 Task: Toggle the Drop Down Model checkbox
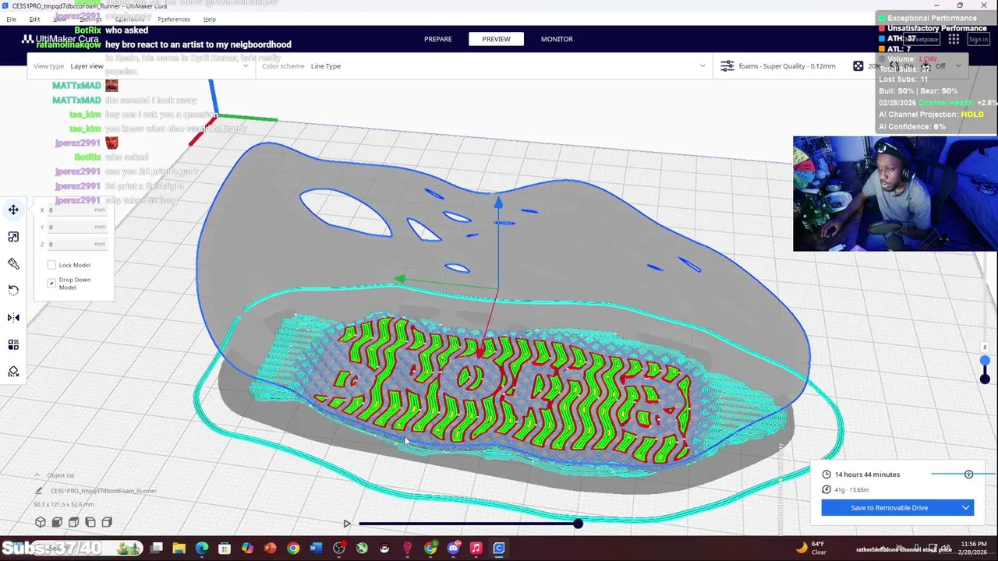(x=52, y=283)
